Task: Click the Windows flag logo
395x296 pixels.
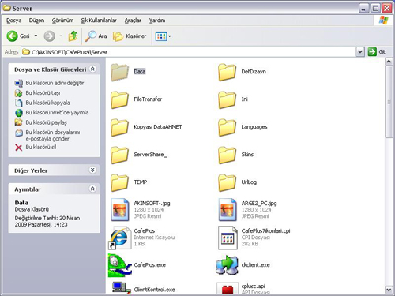Action: coord(384,20)
